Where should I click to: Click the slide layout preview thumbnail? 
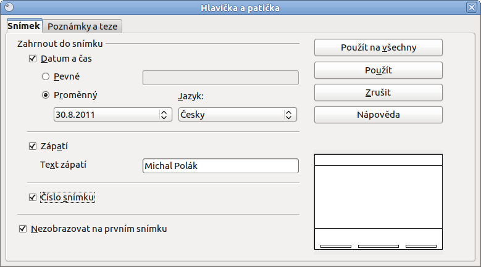click(379, 202)
